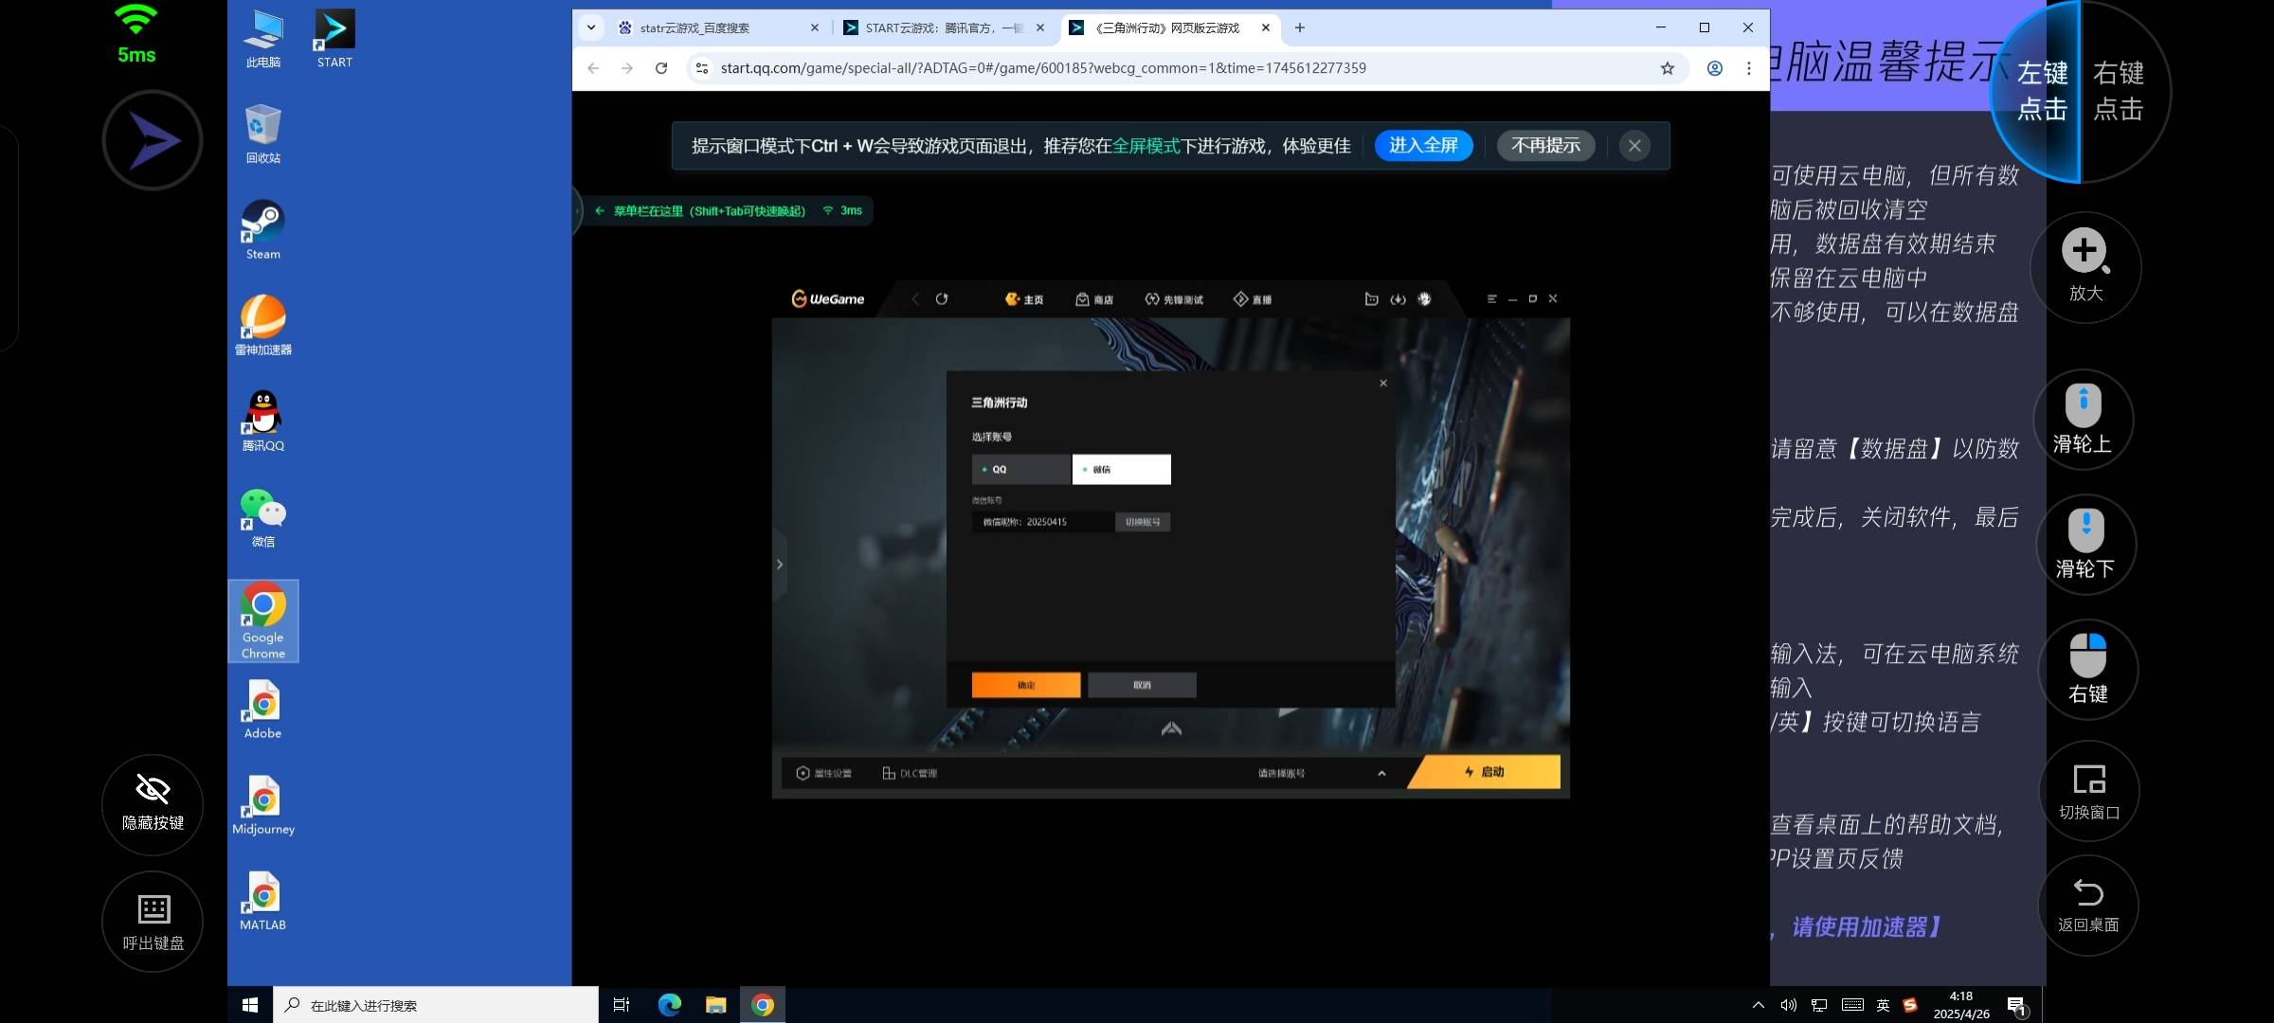
Task: View site info icon in address bar
Action: (702, 68)
